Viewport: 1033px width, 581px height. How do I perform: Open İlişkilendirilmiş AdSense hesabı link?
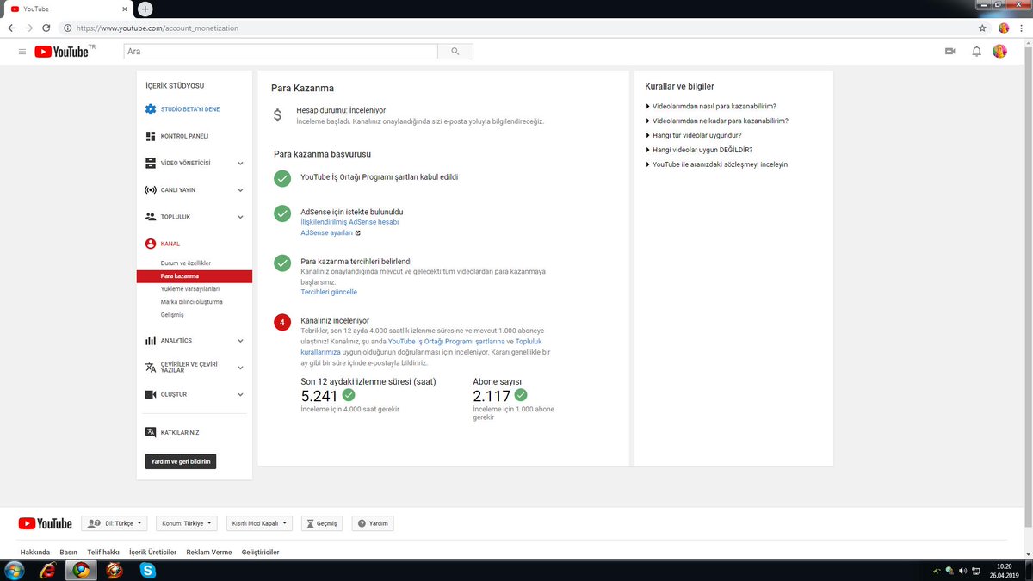pyautogui.click(x=349, y=222)
